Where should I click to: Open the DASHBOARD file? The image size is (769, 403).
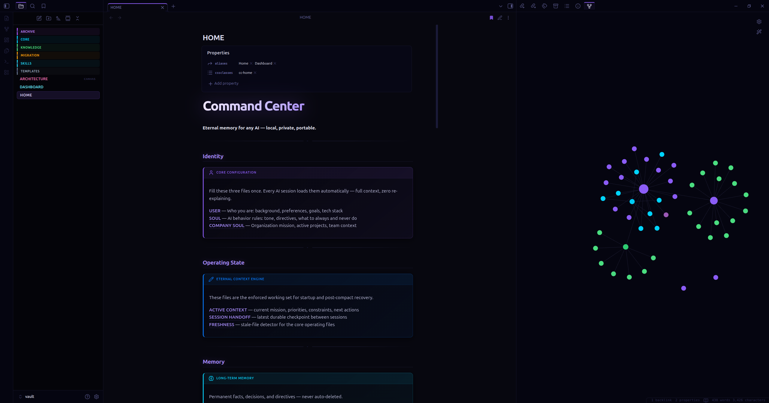32,87
